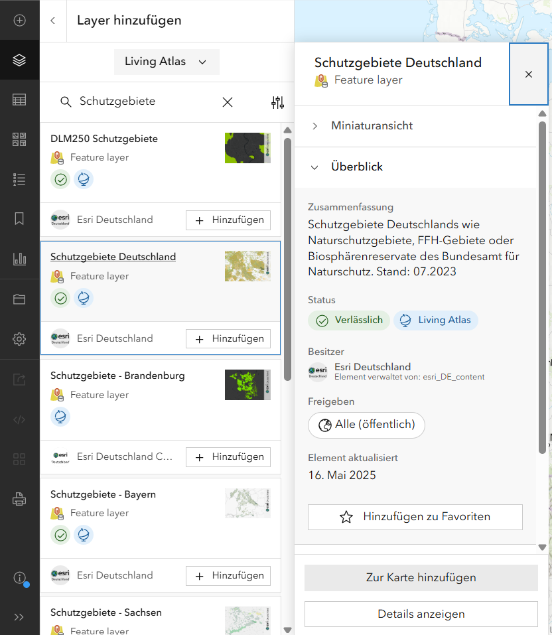Open the map settings gear icon
Viewport: 552px width, 635px height.
[19, 339]
